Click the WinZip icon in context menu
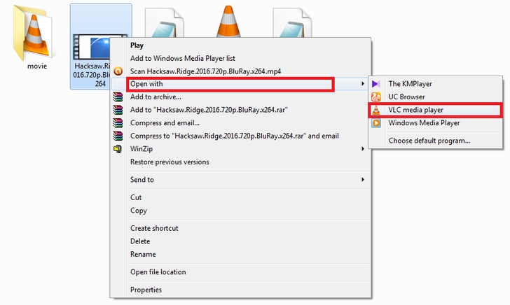The width and height of the screenshot is (510, 305). (118, 149)
